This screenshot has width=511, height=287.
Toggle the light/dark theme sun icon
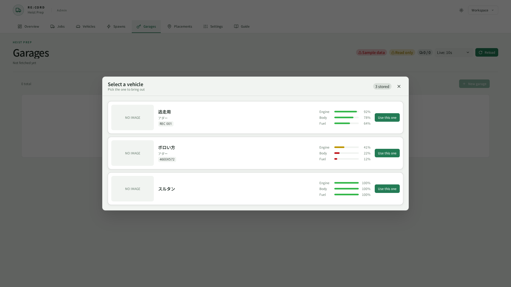(461, 10)
